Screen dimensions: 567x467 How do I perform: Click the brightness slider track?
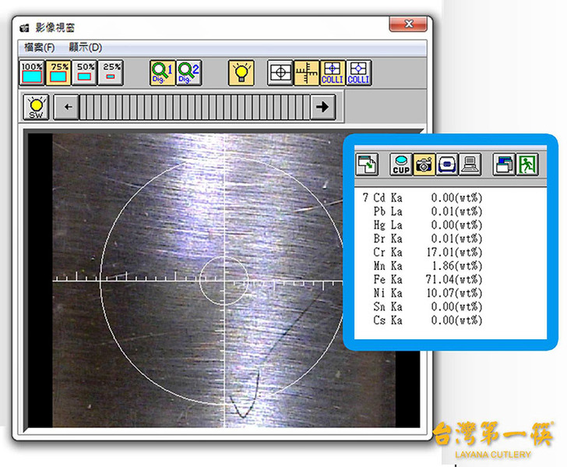(195, 107)
